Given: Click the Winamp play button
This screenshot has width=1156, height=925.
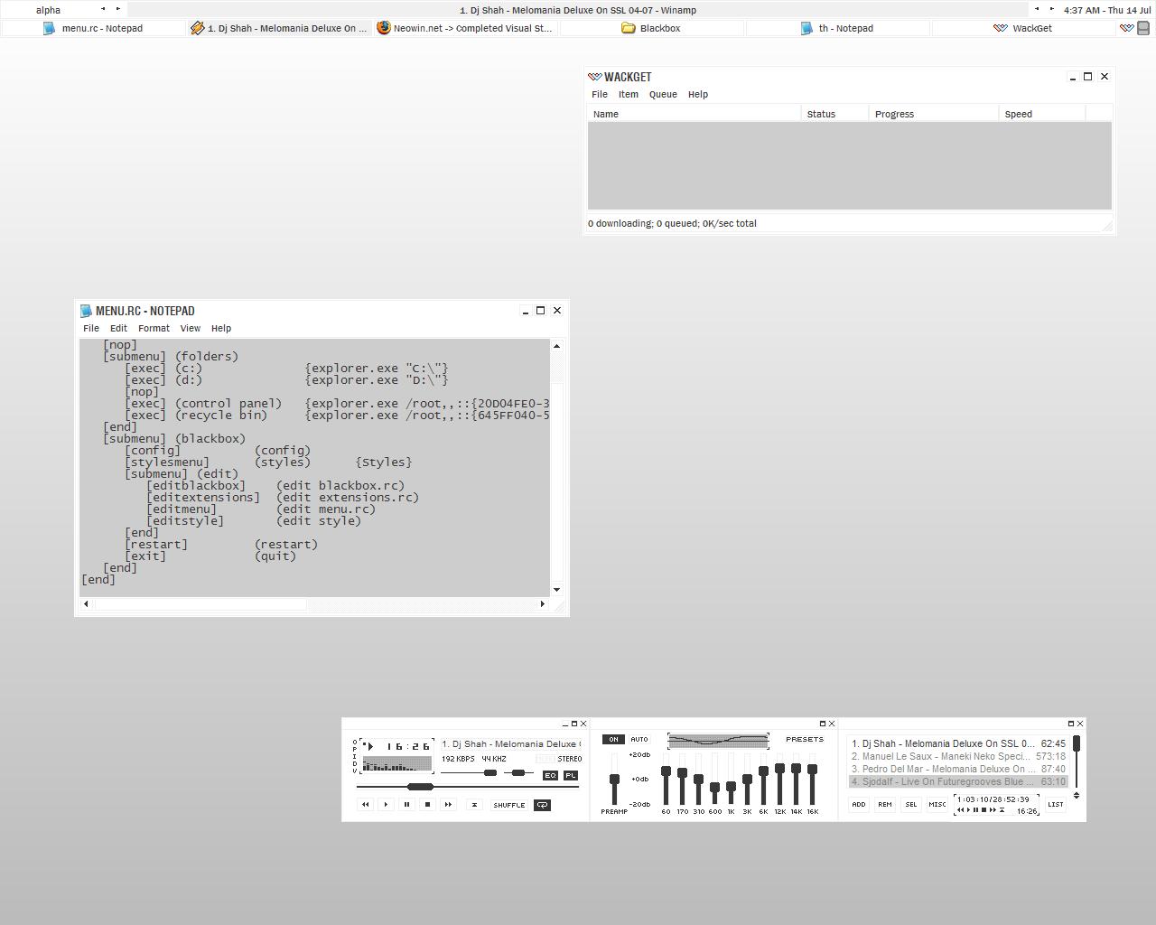Looking at the screenshot, I should [x=386, y=805].
